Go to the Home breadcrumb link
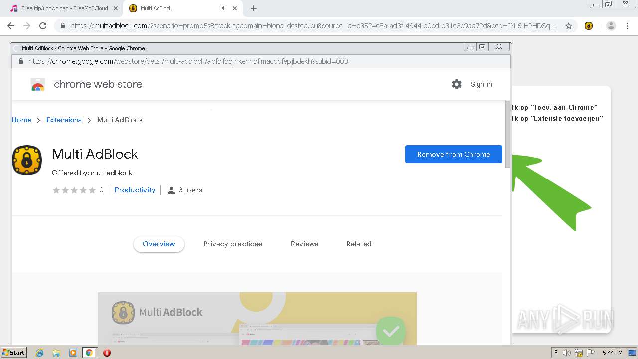Image resolution: width=638 pixels, height=359 pixels. [21, 120]
